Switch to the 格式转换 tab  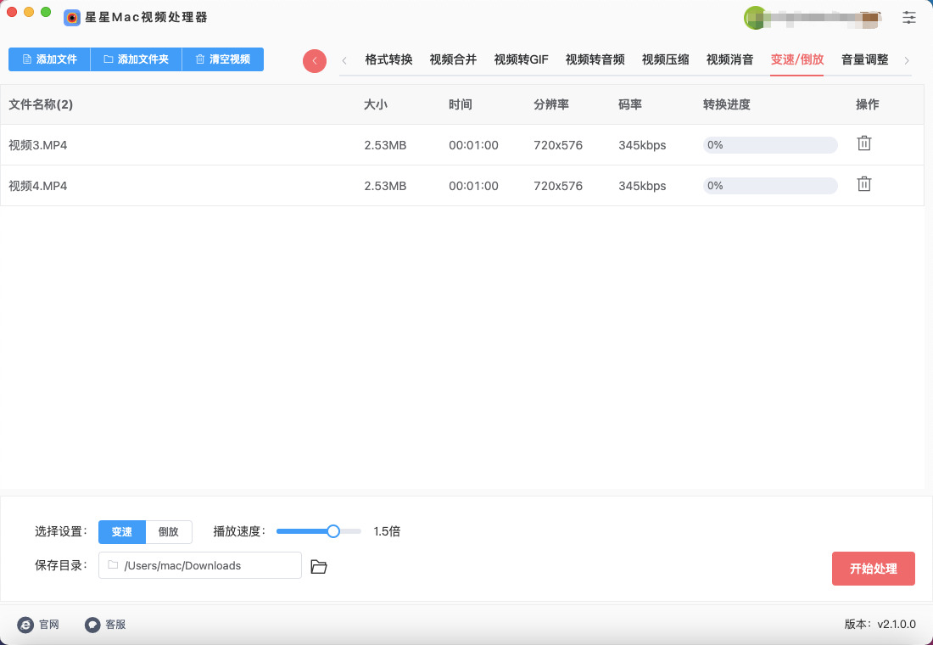pos(388,59)
